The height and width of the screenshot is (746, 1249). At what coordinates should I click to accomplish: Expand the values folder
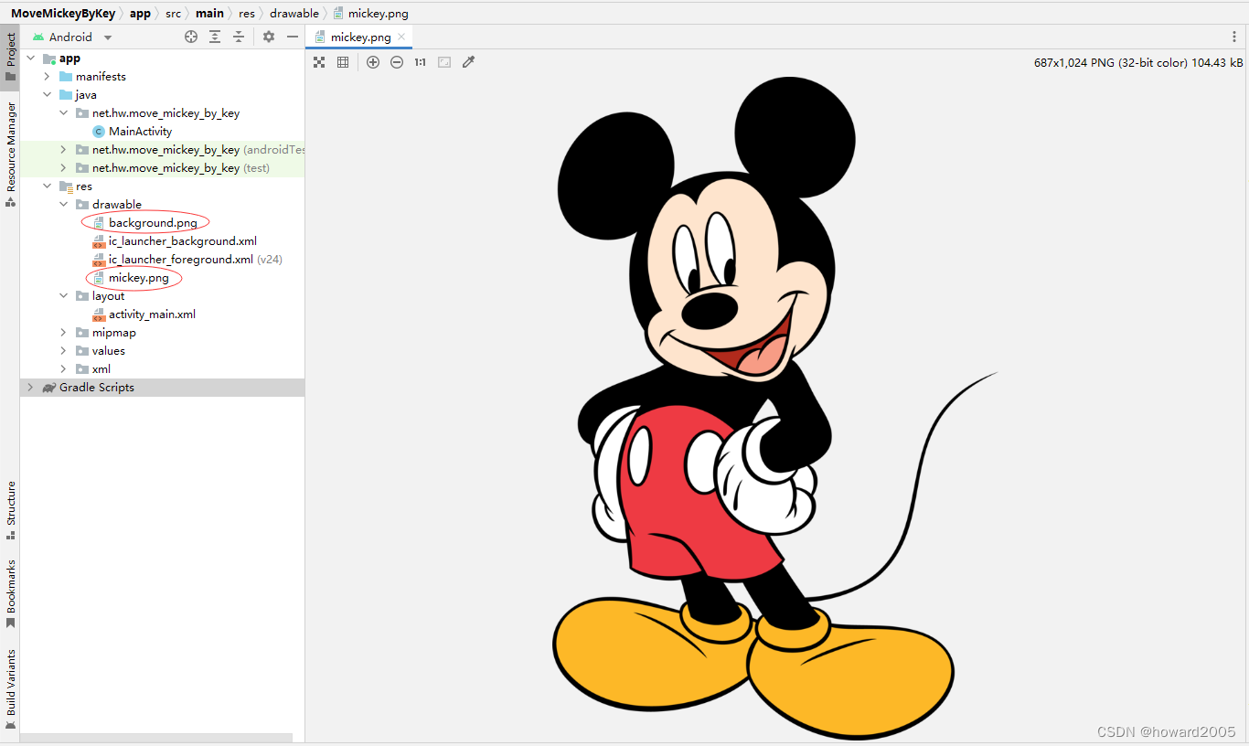(x=63, y=351)
